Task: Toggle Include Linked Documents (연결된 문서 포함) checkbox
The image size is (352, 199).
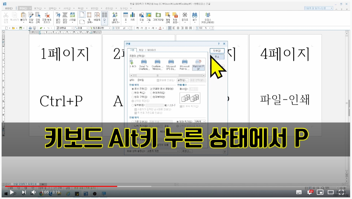Action: click(151, 89)
